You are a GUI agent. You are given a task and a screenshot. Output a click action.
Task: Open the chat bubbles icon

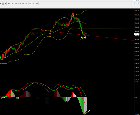pyautogui.click(x=138, y=4)
